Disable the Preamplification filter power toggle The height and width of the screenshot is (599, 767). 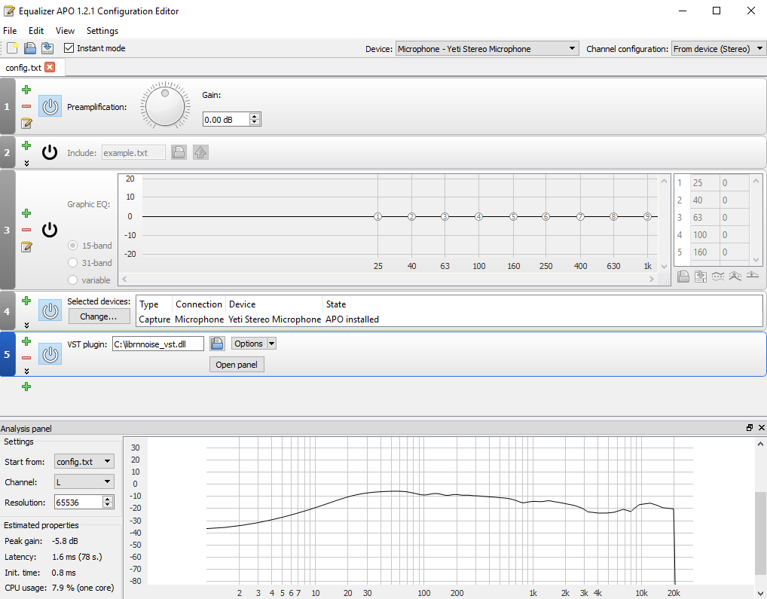point(50,105)
